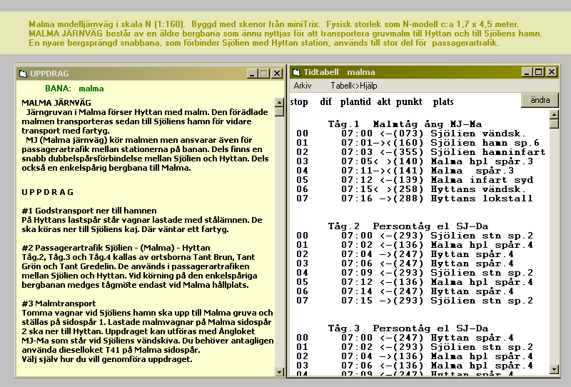Select the Tåg.1 Malmtåg ång MJ-Ma header
The height and width of the screenshot is (387, 571).
405,124
